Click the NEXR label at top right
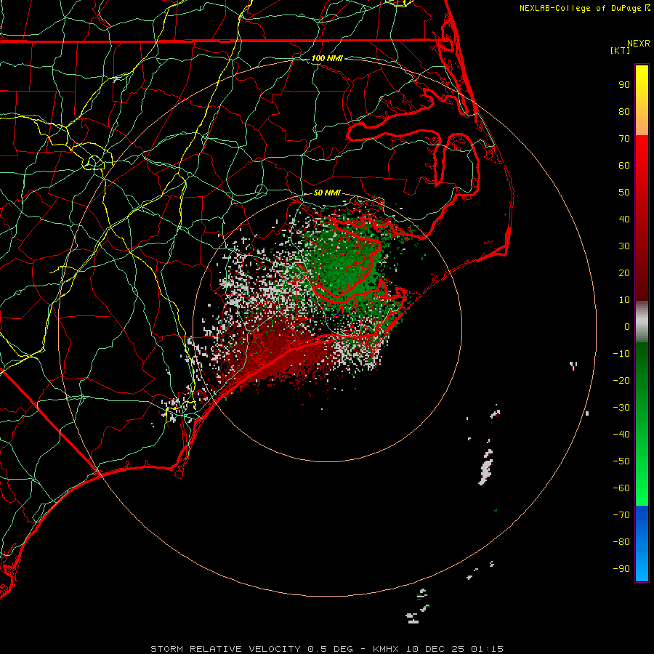Viewport: 654px width, 654px height. pos(639,44)
